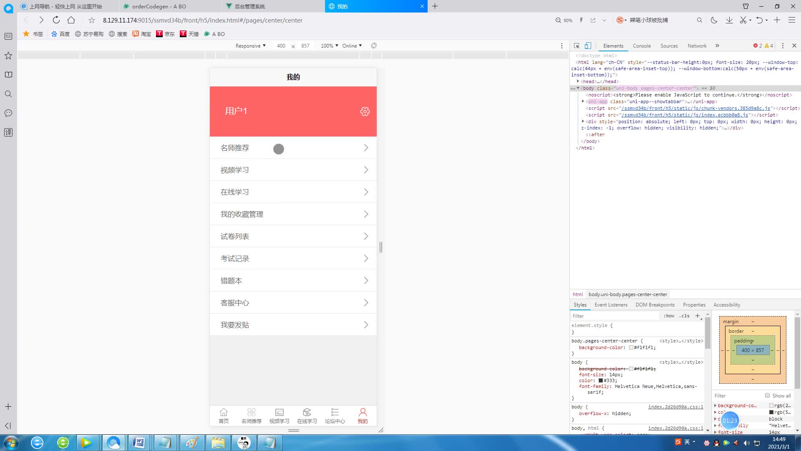Click the rotate screen icon in device toolbar
Viewport: 801px width, 451px height.
coord(374,46)
